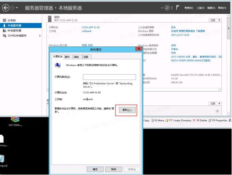Switch to the 计算机名 tab

coord(58,57)
